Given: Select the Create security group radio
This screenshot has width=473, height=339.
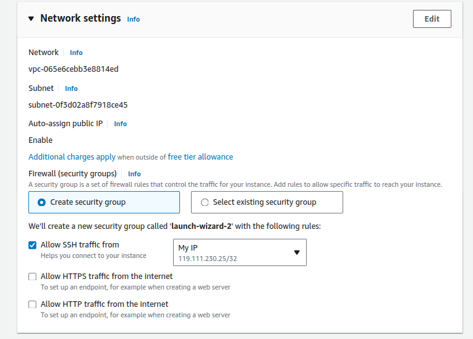Looking at the screenshot, I should coord(41,202).
